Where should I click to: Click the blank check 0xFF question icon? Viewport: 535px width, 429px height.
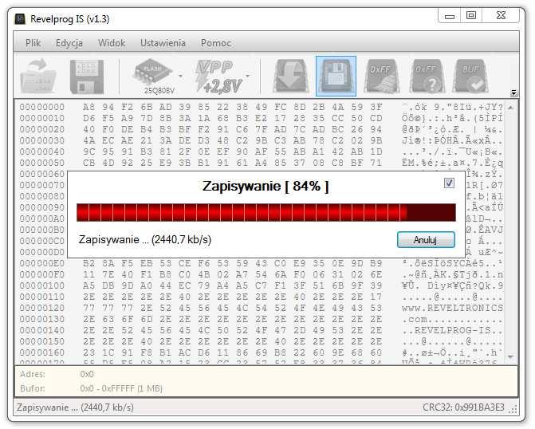pyautogui.click(x=427, y=76)
